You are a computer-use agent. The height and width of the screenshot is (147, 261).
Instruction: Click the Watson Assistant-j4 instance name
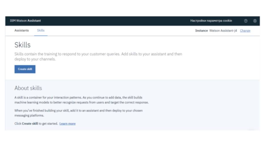coord(223,31)
